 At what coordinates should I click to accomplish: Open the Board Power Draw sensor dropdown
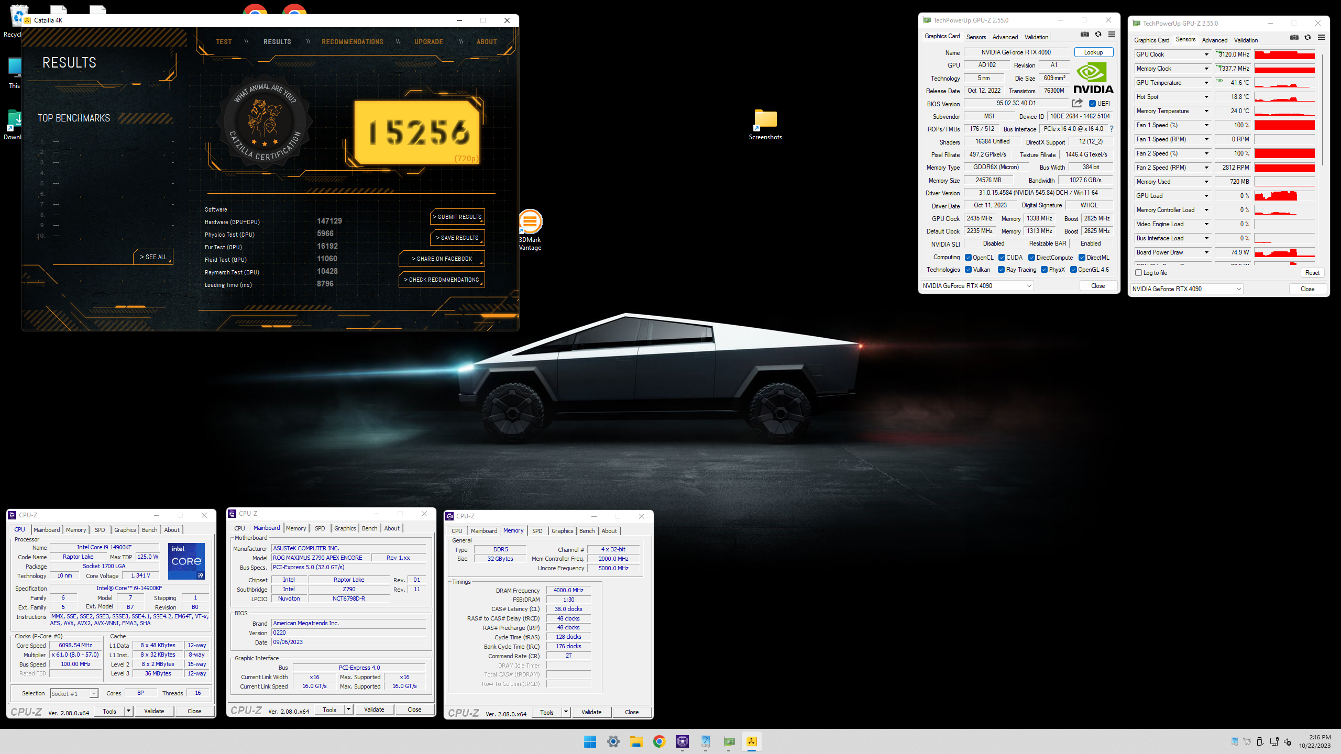(x=1206, y=252)
